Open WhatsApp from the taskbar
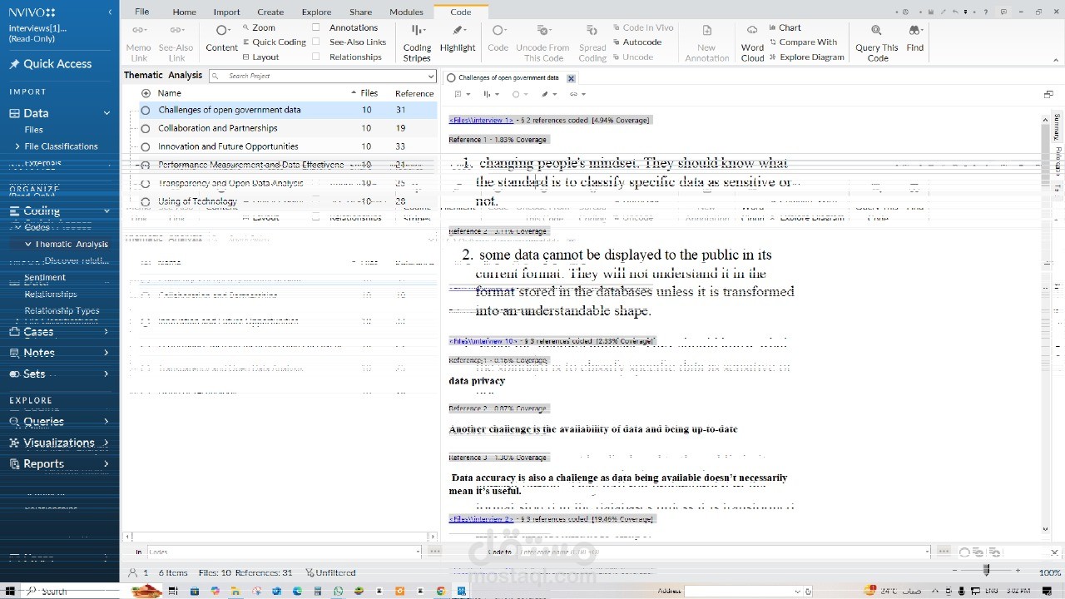The height and width of the screenshot is (599, 1065). click(338, 592)
